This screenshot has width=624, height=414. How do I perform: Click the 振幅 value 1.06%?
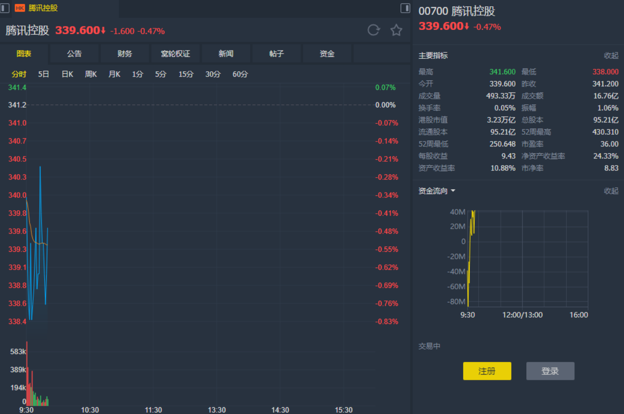pyautogui.click(x=608, y=108)
